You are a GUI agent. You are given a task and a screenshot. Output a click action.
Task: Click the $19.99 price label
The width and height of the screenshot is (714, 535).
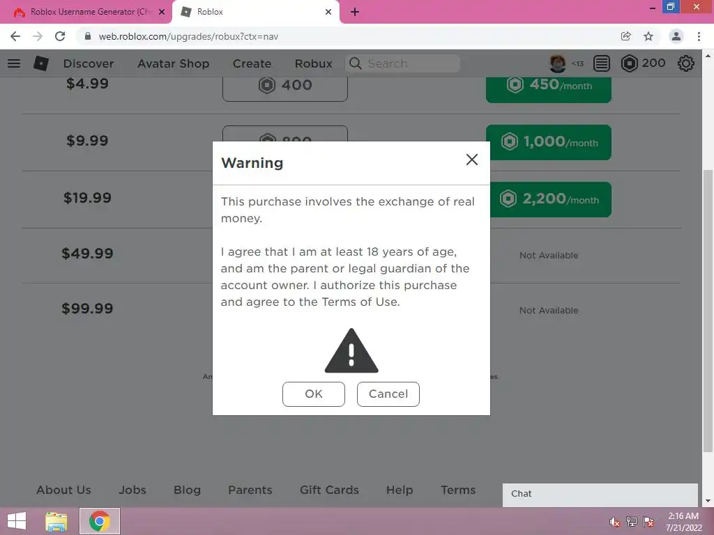click(87, 198)
